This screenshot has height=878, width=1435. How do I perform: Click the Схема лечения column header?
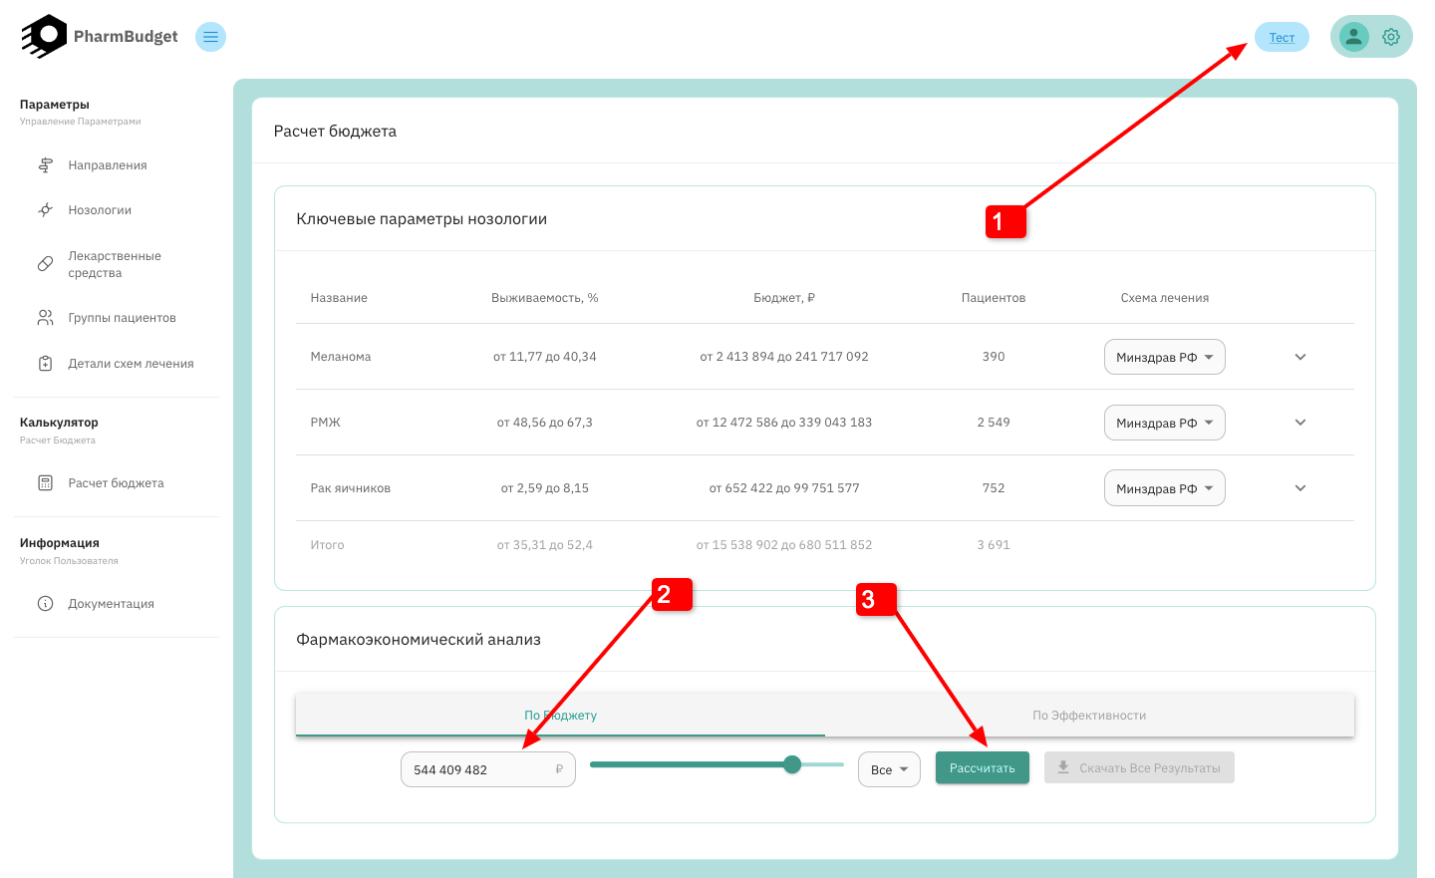click(x=1165, y=298)
